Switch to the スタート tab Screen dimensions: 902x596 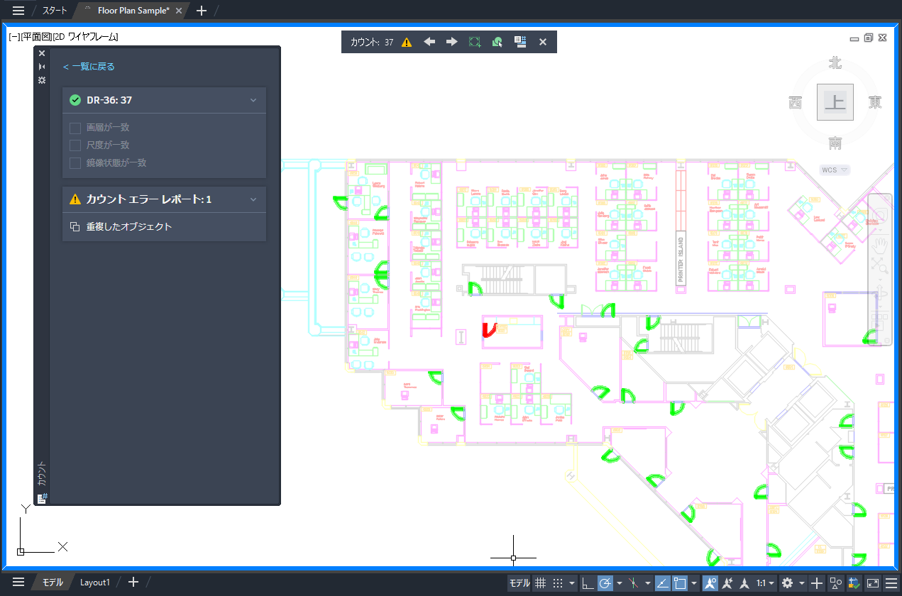[55, 11]
